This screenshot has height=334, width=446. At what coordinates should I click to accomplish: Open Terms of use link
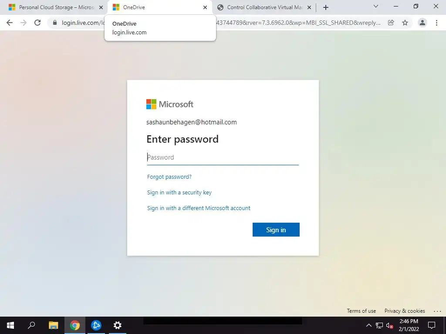pyautogui.click(x=361, y=311)
